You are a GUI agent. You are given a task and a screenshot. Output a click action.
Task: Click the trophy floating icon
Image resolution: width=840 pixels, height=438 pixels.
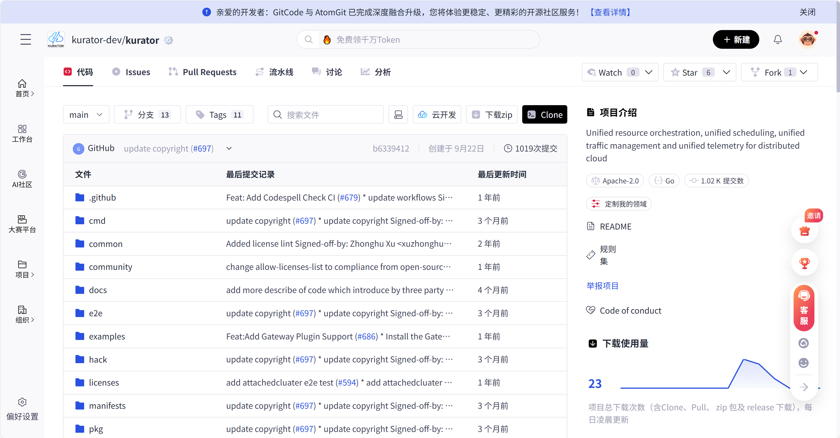point(804,263)
